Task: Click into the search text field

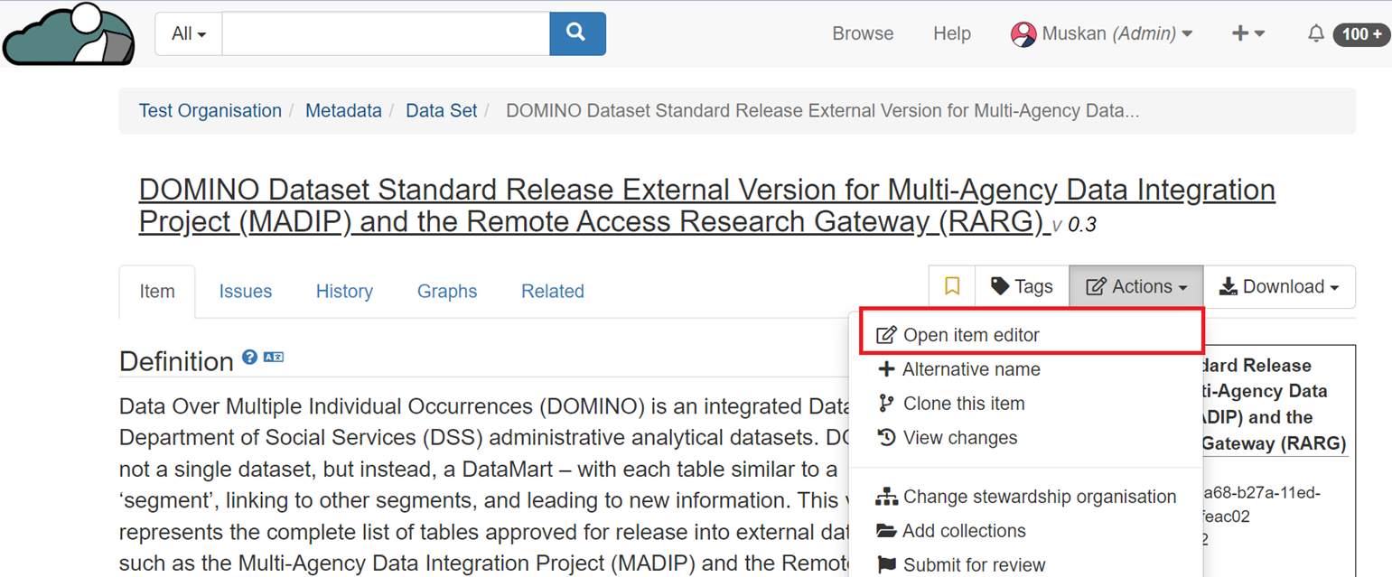Action: click(x=386, y=34)
